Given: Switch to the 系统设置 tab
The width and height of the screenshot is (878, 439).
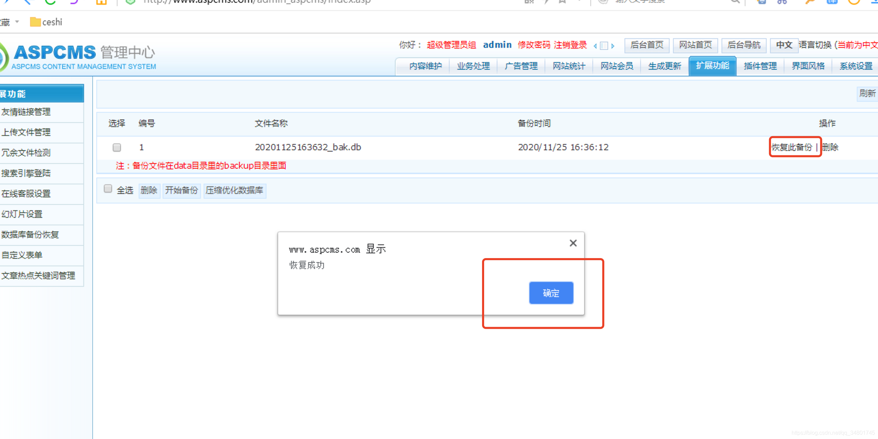Looking at the screenshot, I should pos(856,66).
